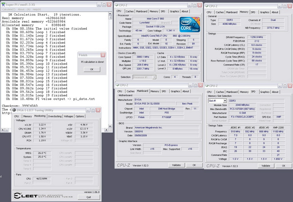The height and width of the screenshot is (202, 293).
Task: Open the Voltages tab in E-LEET
Action: click(x=68, y=116)
